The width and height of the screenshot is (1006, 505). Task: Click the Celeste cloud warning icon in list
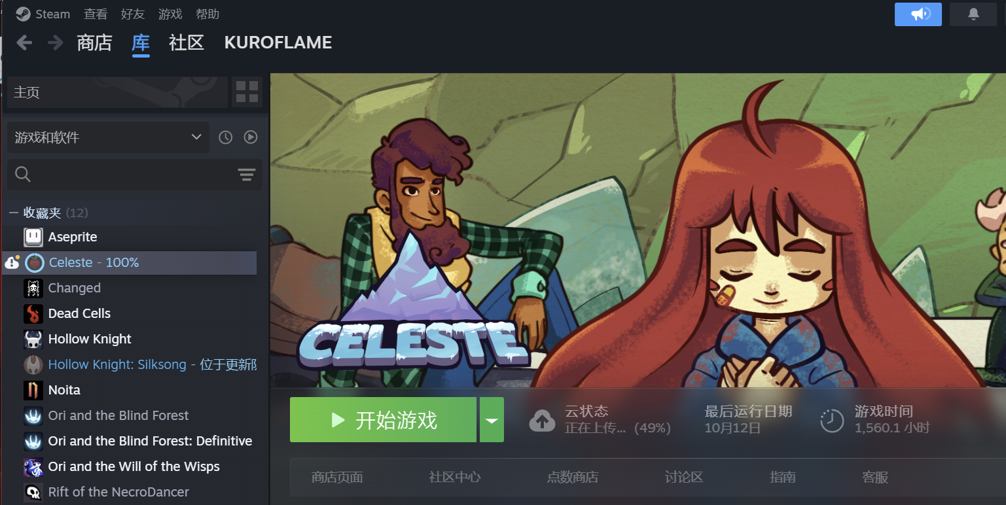coord(12,262)
